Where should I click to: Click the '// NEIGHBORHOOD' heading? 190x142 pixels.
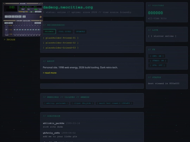[x=54, y=25]
